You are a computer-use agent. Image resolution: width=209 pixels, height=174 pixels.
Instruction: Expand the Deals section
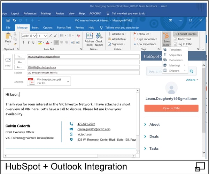154,137
